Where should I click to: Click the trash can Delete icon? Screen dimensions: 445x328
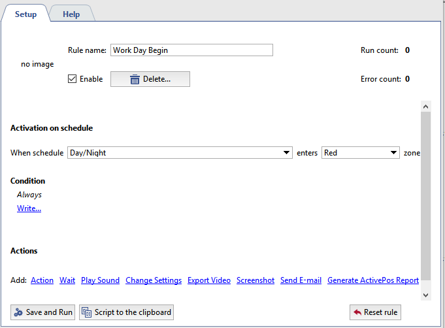tap(135, 79)
